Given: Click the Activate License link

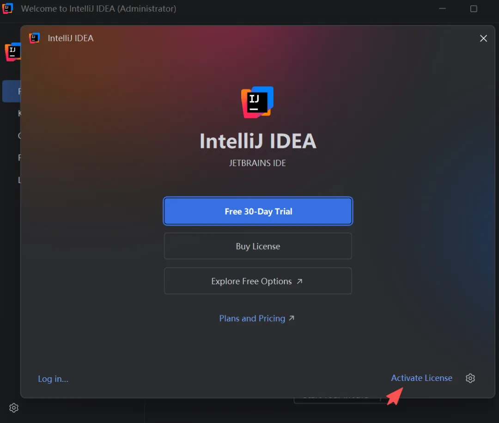Looking at the screenshot, I should tap(421, 378).
